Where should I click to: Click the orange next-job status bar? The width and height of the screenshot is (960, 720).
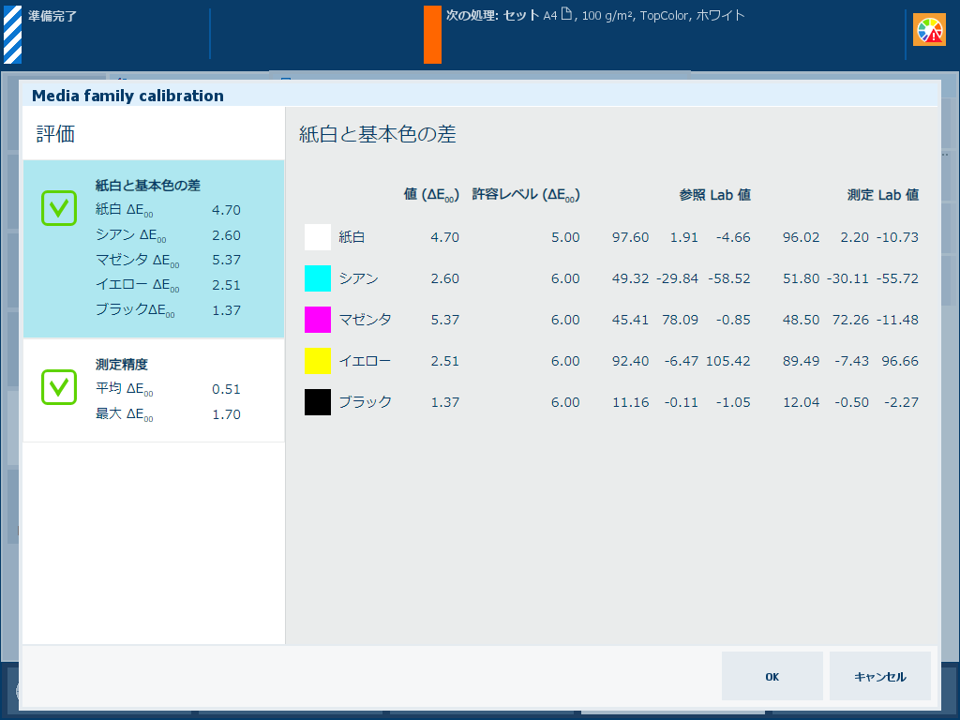click(x=432, y=35)
